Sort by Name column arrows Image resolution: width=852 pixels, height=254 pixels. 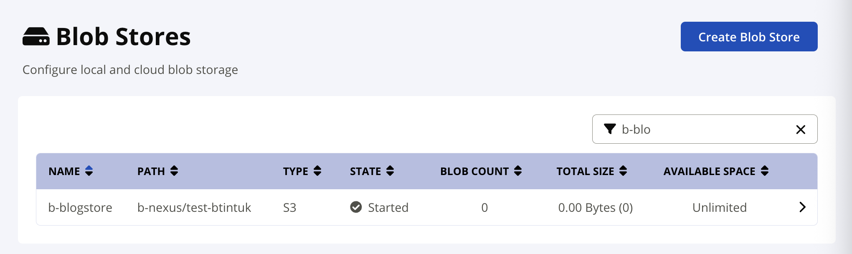(x=89, y=171)
